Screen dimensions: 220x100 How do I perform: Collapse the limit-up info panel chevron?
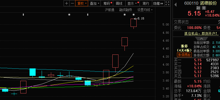pos(201,39)
